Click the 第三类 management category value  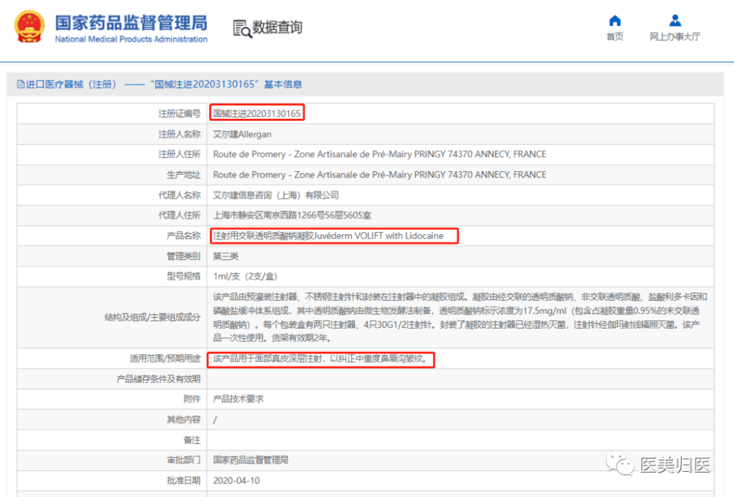[226, 256]
